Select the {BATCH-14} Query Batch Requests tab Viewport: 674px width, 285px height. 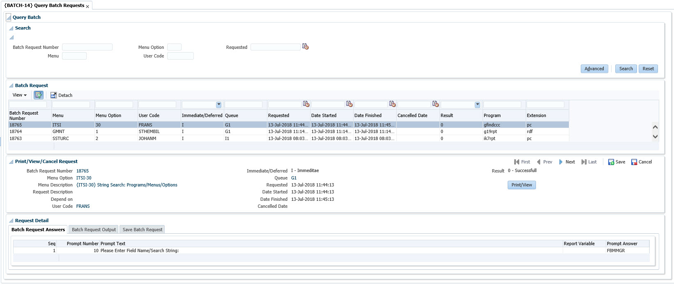(x=44, y=5)
